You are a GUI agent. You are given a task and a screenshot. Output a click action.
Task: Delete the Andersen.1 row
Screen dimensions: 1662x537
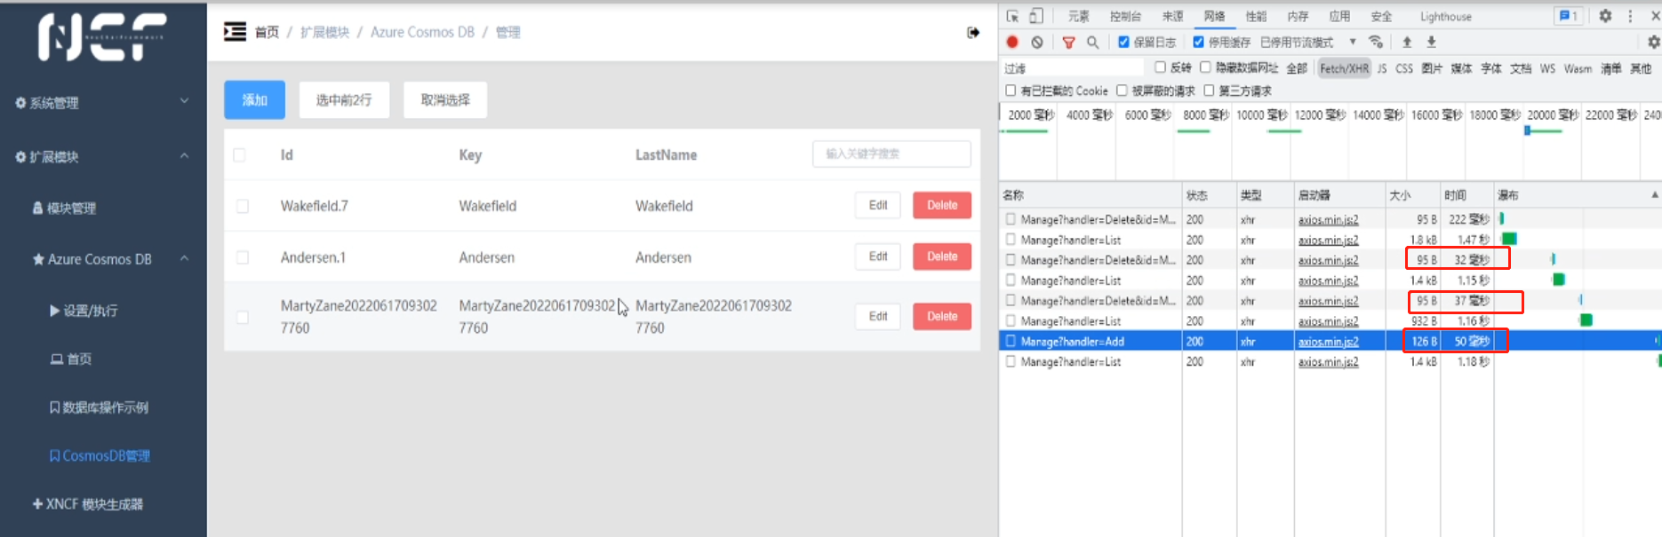[942, 257]
